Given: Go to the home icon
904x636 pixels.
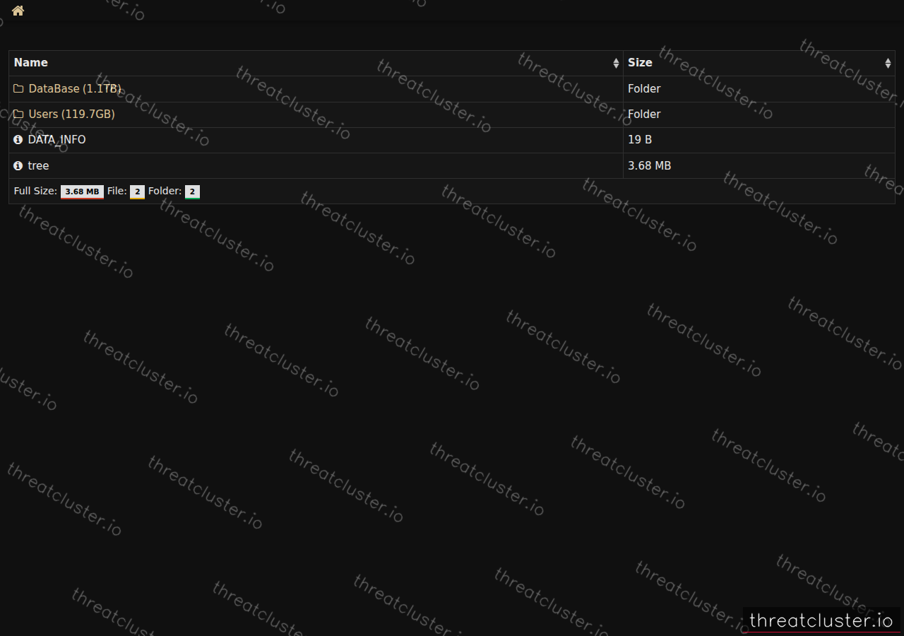Looking at the screenshot, I should pyautogui.click(x=18, y=11).
